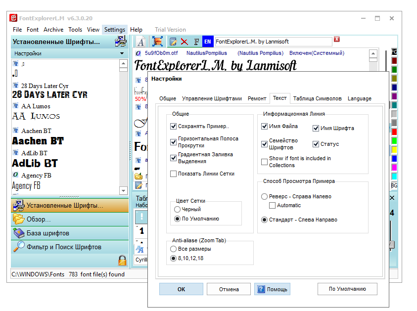The image size is (417, 311).
Task: Click OpenType icon beside 5u9fOb0m.otf
Action: coord(139,53)
